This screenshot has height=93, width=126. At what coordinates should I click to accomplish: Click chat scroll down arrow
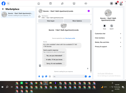point(91,72)
